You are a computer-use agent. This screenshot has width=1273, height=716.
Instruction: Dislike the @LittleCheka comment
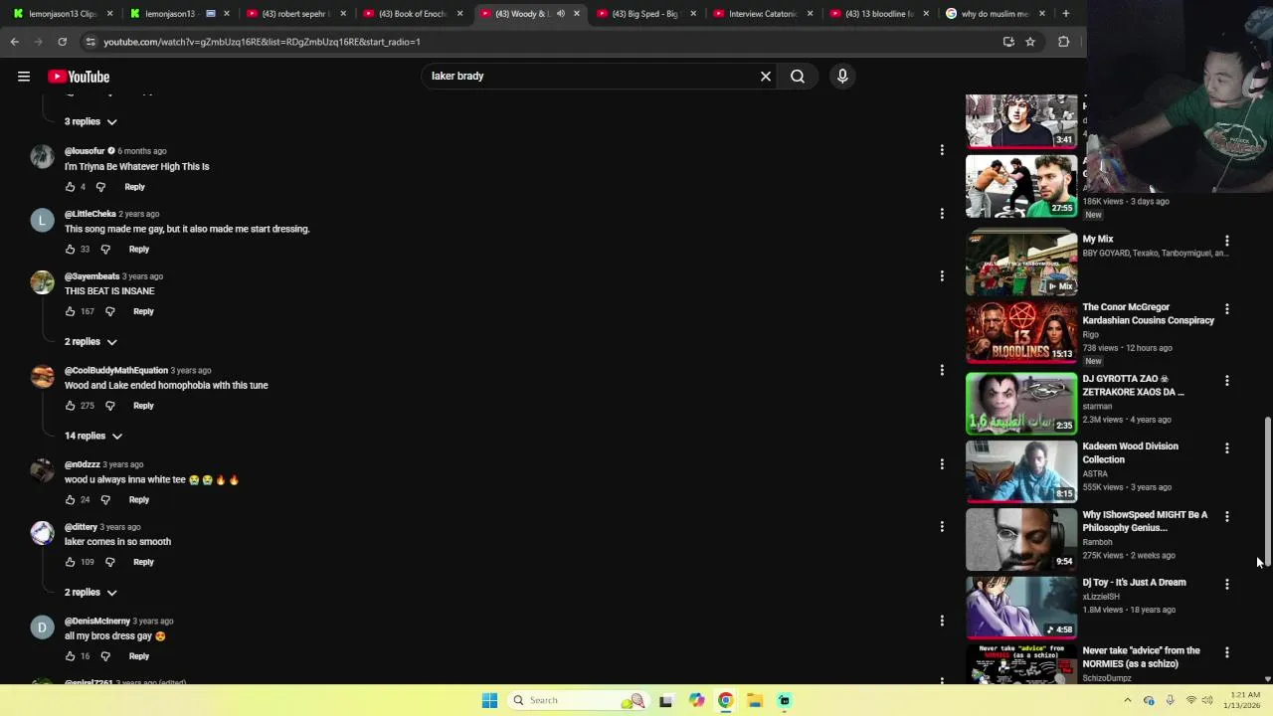tap(105, 250)
